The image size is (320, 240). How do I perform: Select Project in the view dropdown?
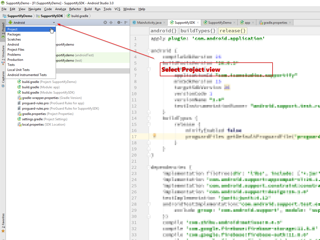(x=31, y=29)
